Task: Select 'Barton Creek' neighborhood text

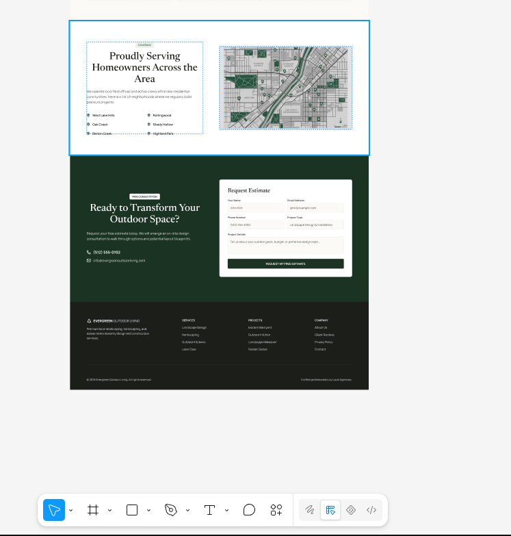Action: [x=102, y=133]
